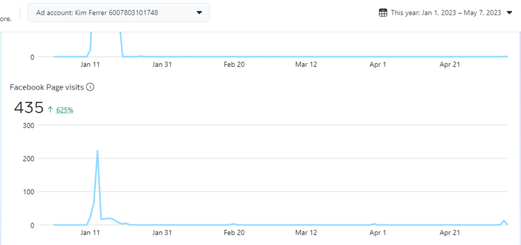Click the Feb 20 label under the top chart
The image size is (521, 245).
point(234,65)
